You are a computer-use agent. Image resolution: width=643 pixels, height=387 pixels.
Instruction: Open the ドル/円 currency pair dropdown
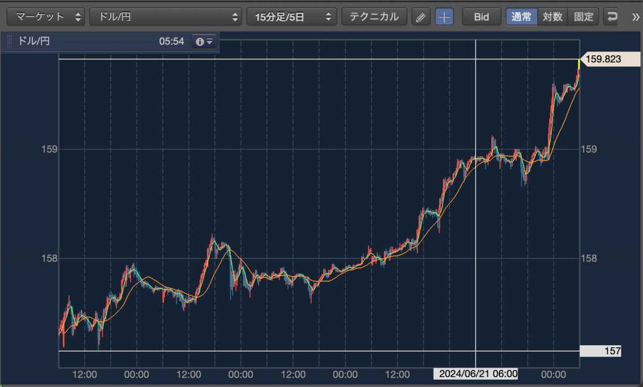tap(166, 17)
